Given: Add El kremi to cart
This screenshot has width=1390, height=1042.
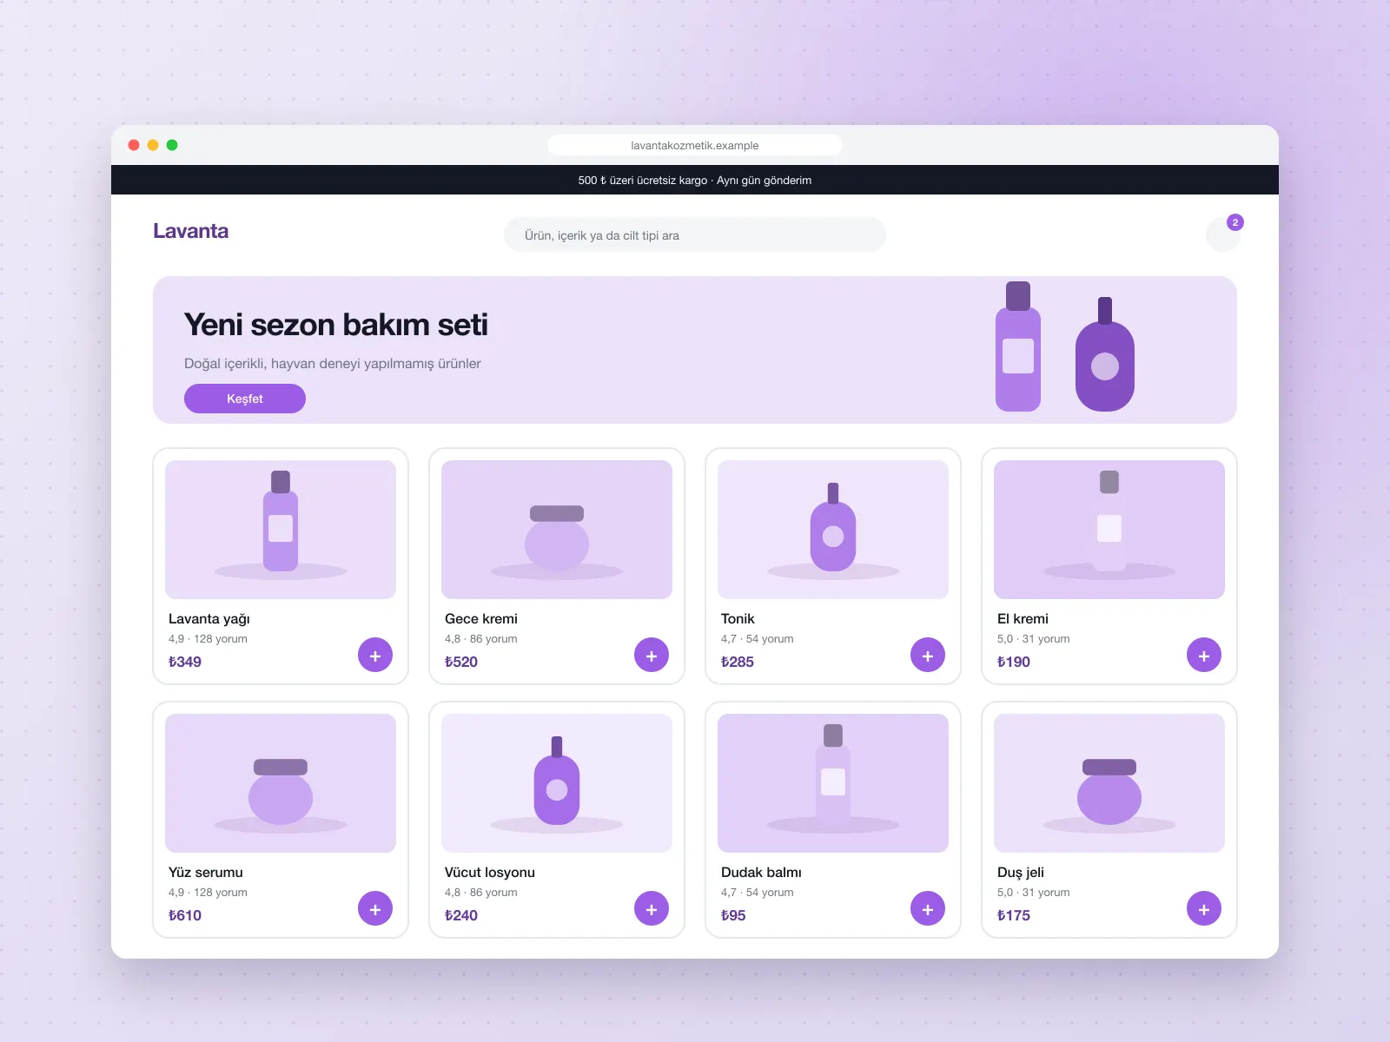Looking at the screenshot, I should [1204, 656].
